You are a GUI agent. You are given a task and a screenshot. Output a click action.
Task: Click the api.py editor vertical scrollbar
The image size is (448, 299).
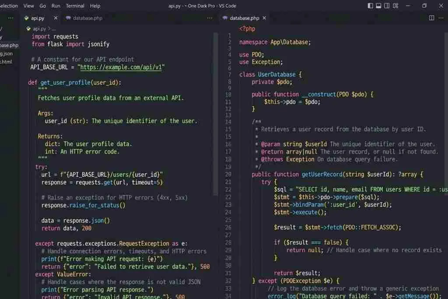pos(216,114)
